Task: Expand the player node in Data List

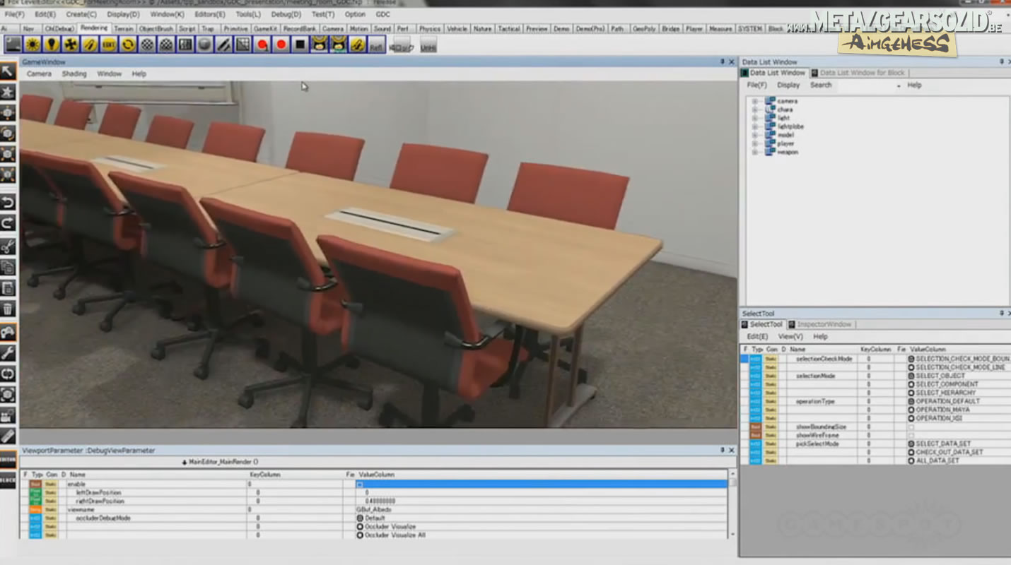Action: (x=754, y=143)
